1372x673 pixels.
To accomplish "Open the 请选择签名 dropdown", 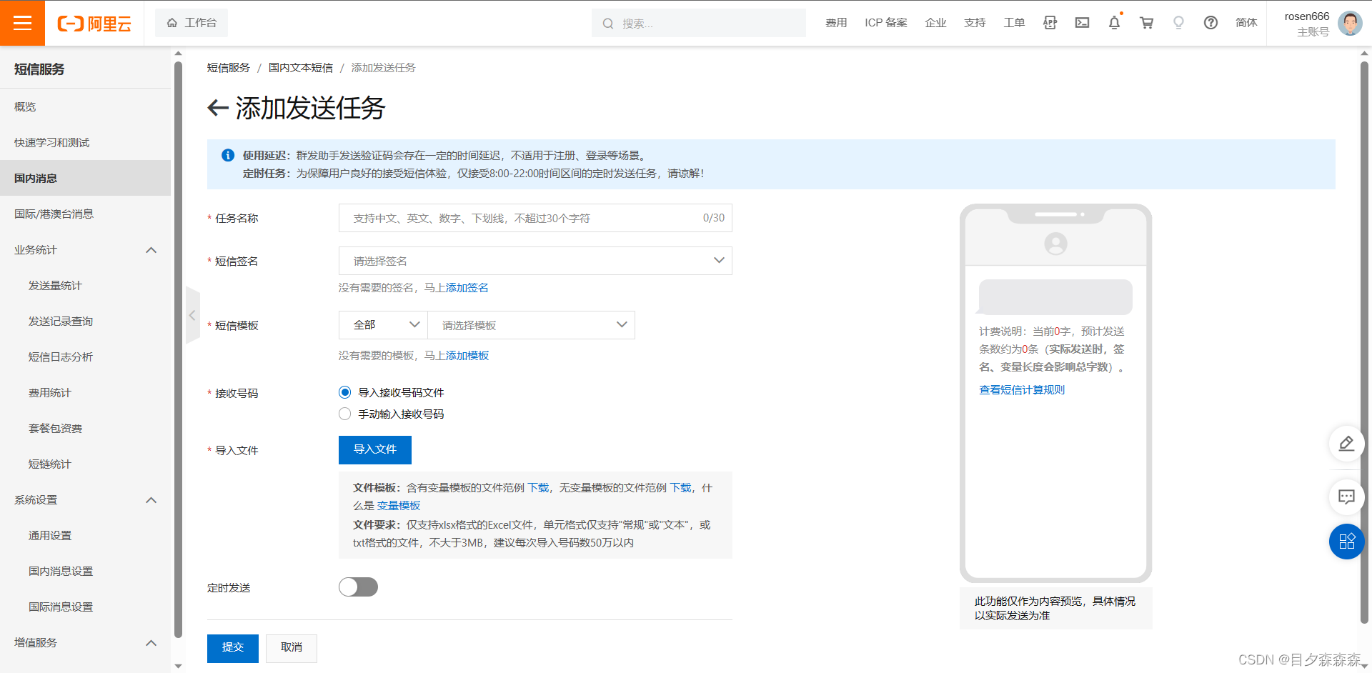I will 535,261.
